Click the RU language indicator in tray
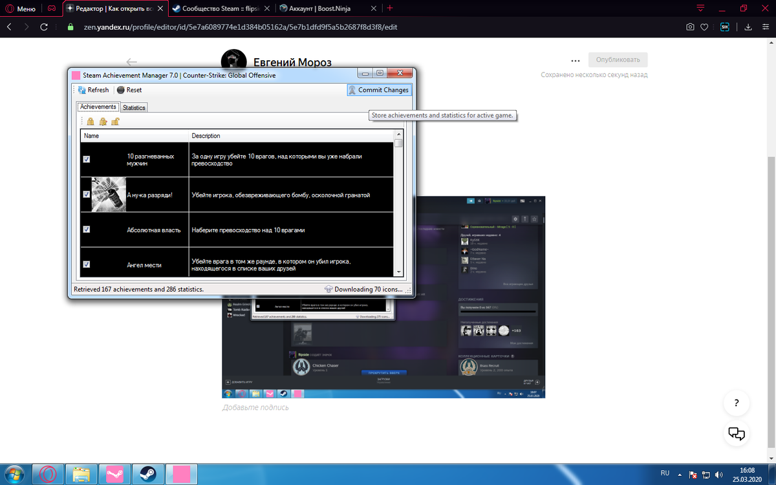 tap(665, 473)
